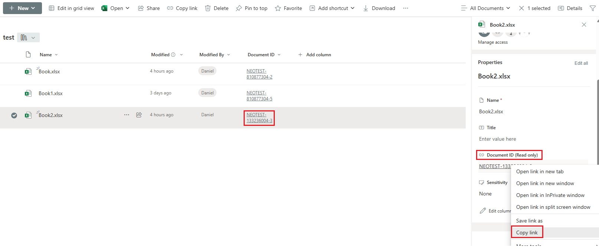Click the Sensitivity value None
Image resolution: width=599 pixels, height=251 pixels.
click(485, 194)
